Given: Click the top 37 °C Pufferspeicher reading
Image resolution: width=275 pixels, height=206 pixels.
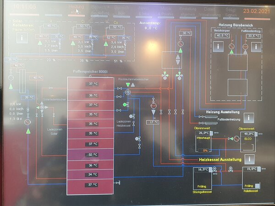Looking at the screenshot, I should (93, 84).
